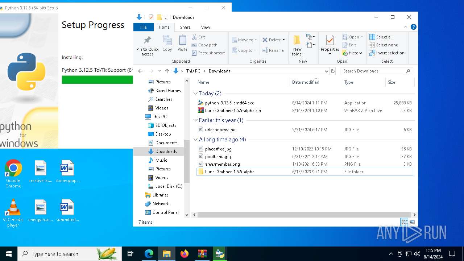The image size is (464, 261).
Task: Collapse the Today (2) group
Action: (196, 94)
